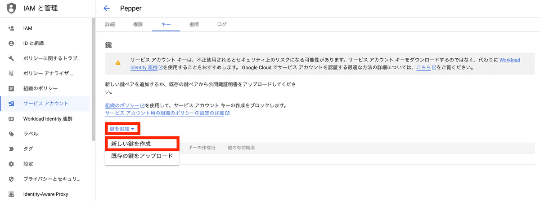The width and height of the screenshot is (540, 201).
Task: Click the Pepper service account title
Action: coord(131,8)
